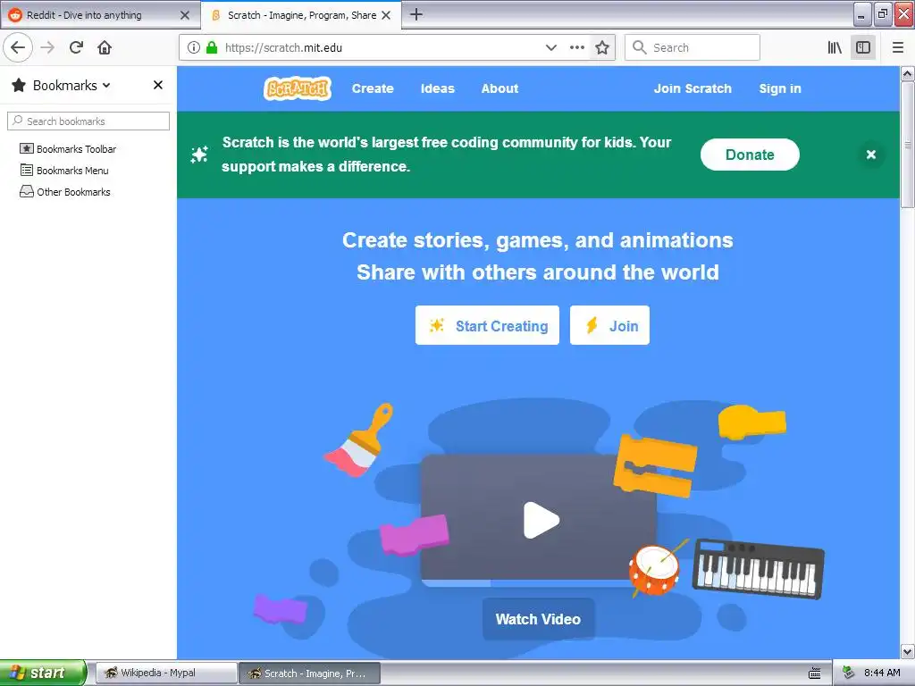
Task: Click the page scrollbar down arrow
Action: (908, 651)
